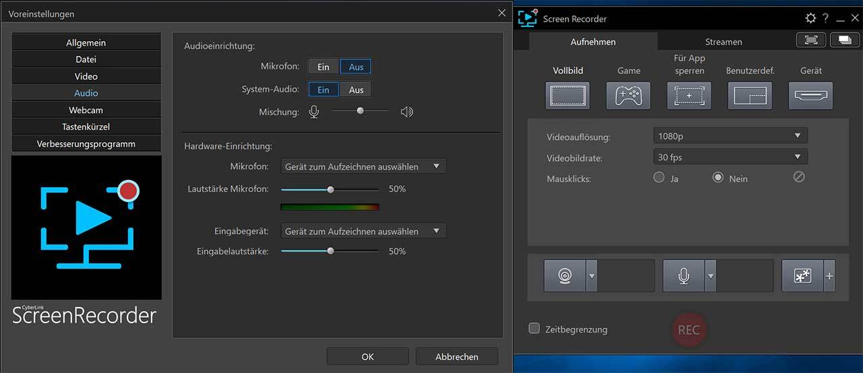This screenshot has height=373, width=863.
Task: Open the Videobildrate 30 fps dropdown
Action: pos(730,157)
